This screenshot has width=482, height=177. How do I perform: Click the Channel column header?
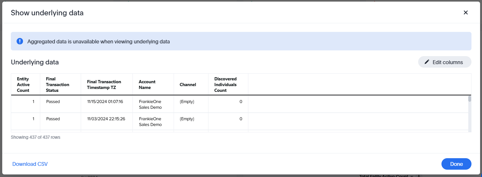click(x=188, y=85)
